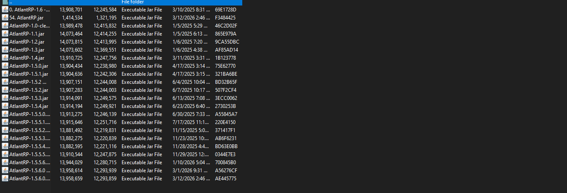Click the packed size 12,238,980

coord(105,66)
